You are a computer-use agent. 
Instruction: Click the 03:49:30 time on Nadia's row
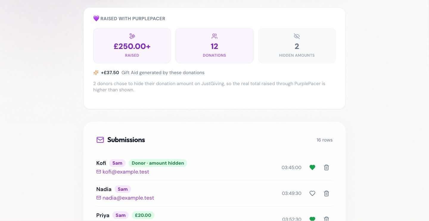click(292, 193)
